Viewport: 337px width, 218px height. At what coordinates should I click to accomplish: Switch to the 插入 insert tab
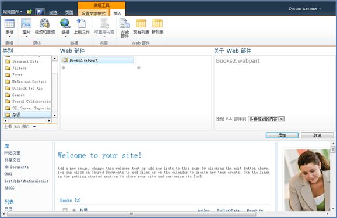pyautogui.click(x=117, y=13)
